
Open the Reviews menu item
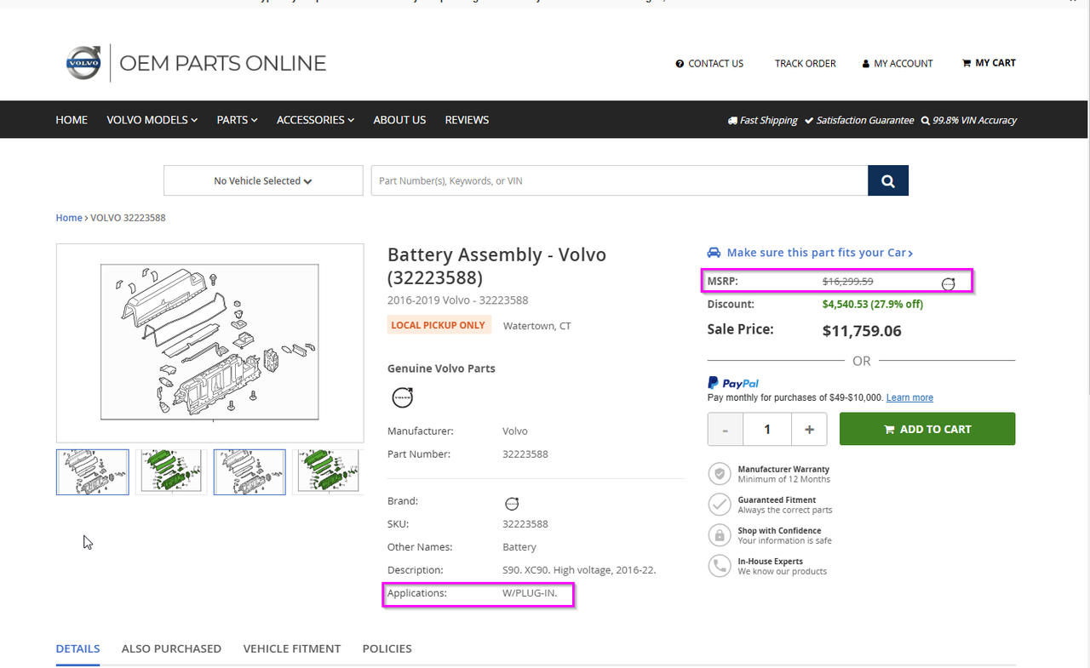(467, 120)
